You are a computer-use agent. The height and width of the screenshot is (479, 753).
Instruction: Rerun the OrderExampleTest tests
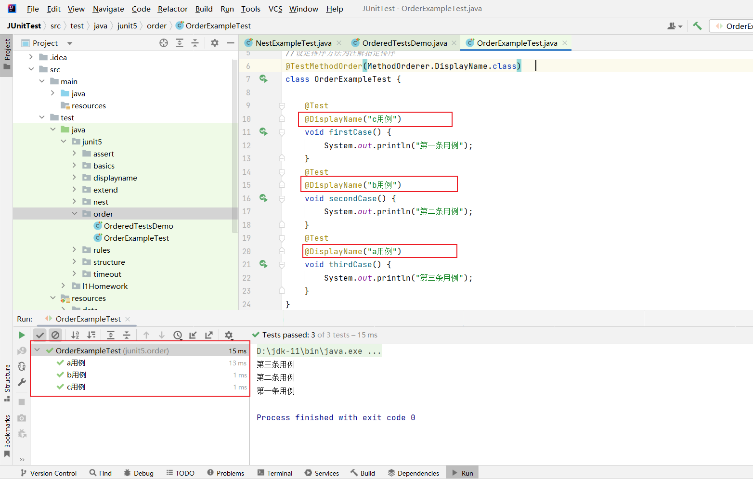[22, 335]
